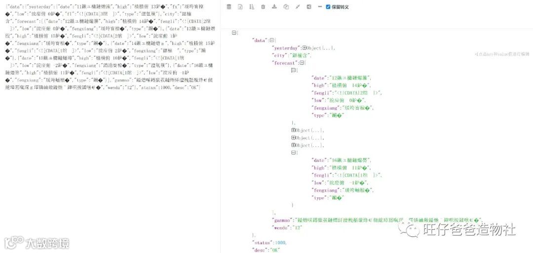Collapse the forecast entry dated 16
The image size is (533, 253).
293,153
